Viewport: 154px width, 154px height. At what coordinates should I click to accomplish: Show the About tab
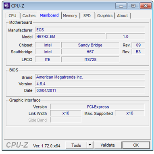coord(123,16)
